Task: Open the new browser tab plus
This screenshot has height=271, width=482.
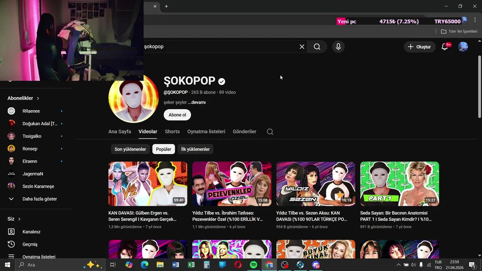Action: click(x=166, y=6)
